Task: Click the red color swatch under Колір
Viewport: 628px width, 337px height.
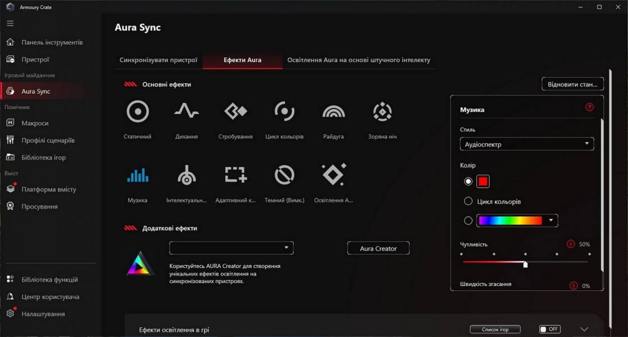Action: 483,181
